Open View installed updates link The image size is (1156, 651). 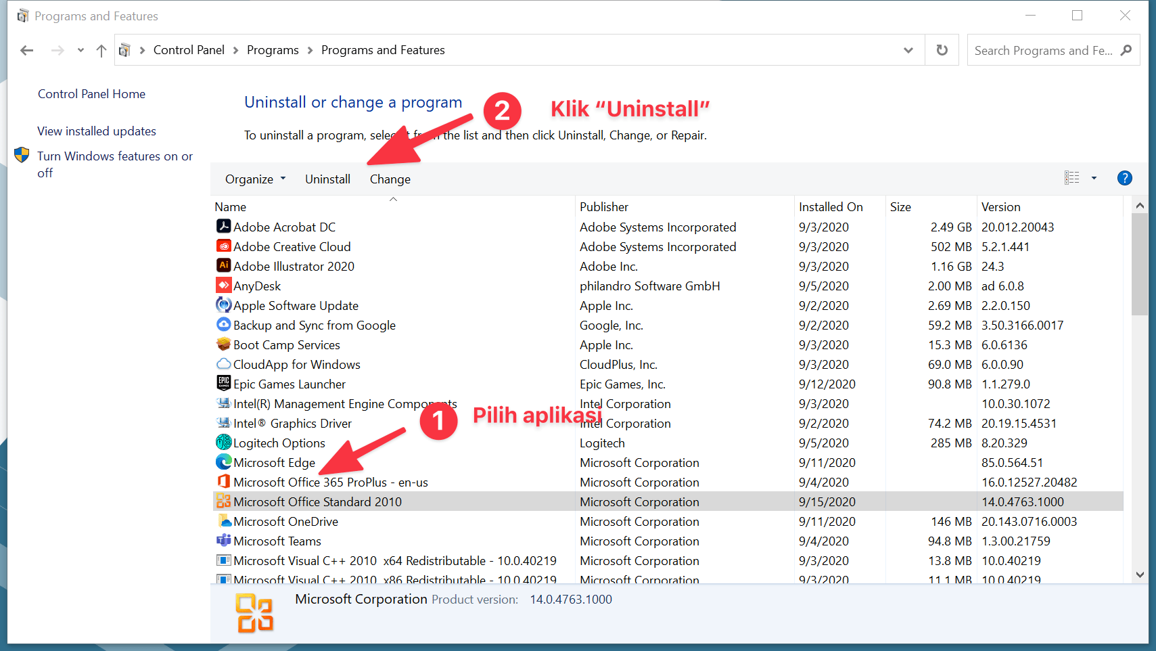[97, 131]
